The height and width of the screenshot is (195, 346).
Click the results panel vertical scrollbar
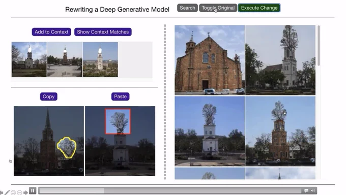[x=319, y=46]
